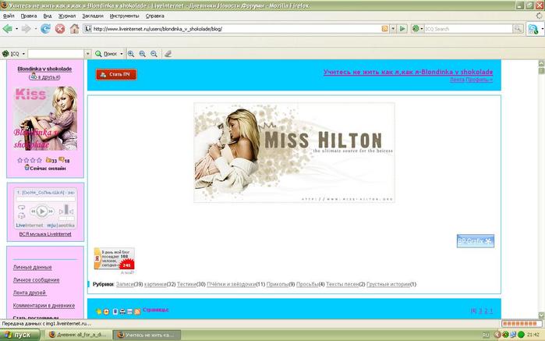This screenshot has width=545, height=341.
Task: Open Forward button history dropdown arrow
Action: coord(35,29)
